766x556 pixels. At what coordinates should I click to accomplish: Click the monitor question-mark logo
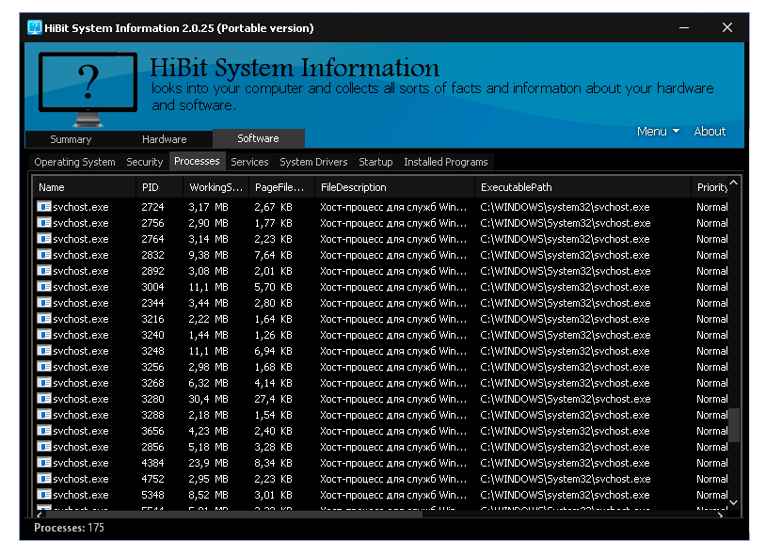pyautogui.click(x=88, y=89)
